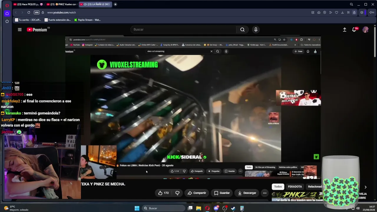This screenshot has width=377, height=212.
Task: Open Opera tab search magnifier
Action: pos(351,4)
